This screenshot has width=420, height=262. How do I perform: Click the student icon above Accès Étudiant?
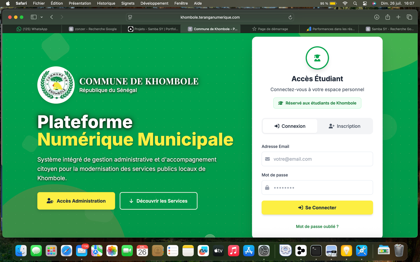pos(317,58)
